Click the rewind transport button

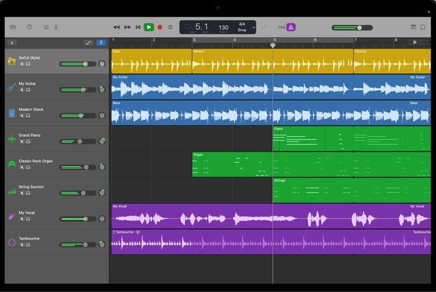coord(117,27)
